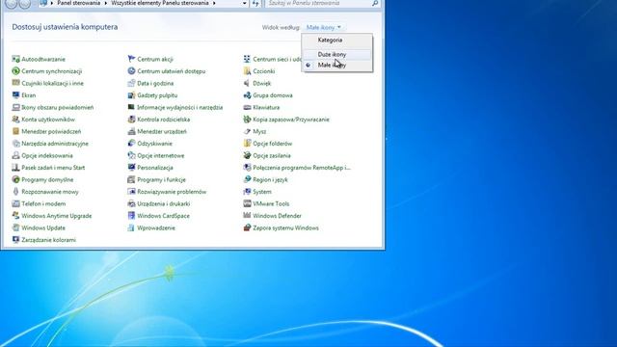The height and width of the screenshot is (347, 617).
Task: Click the Zapora systemu Windows icon
Action: [x=247, y=227]
